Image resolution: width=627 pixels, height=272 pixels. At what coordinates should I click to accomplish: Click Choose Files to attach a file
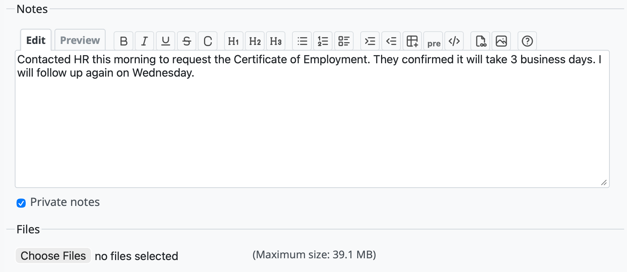[53, 255]
